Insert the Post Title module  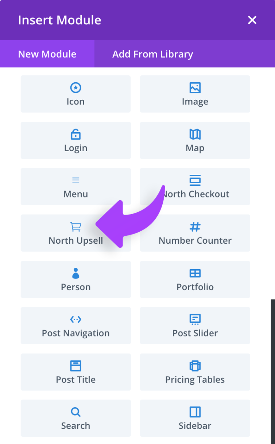(75, 372)
